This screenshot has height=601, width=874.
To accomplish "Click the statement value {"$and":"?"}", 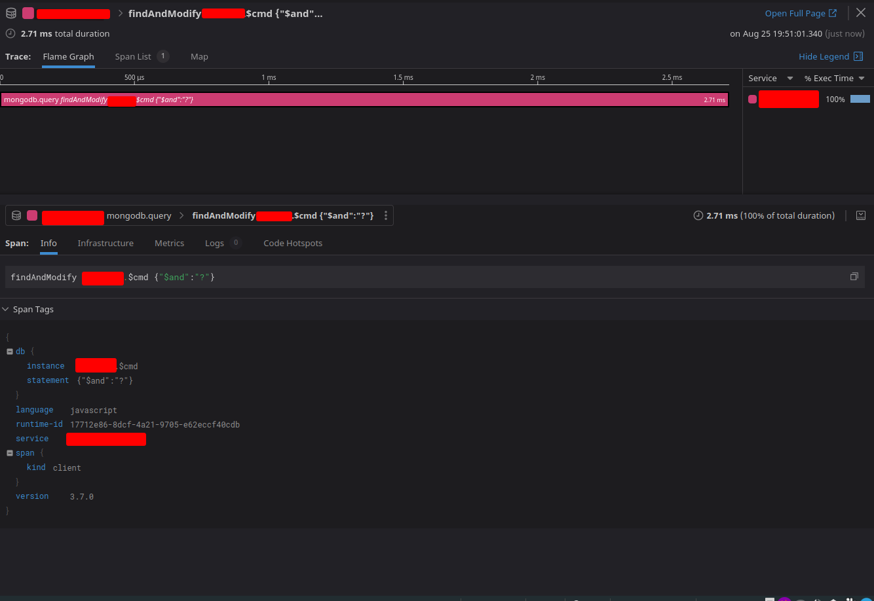I will coord(105,380).
